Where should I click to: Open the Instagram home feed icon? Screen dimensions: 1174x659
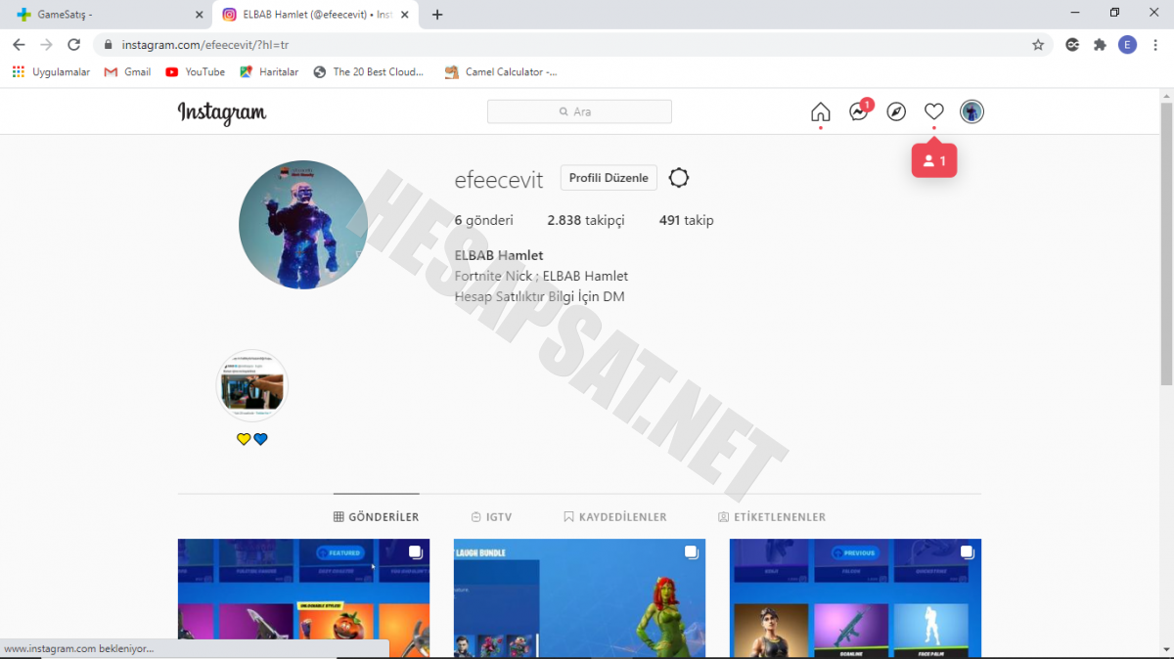coord(821,112)
